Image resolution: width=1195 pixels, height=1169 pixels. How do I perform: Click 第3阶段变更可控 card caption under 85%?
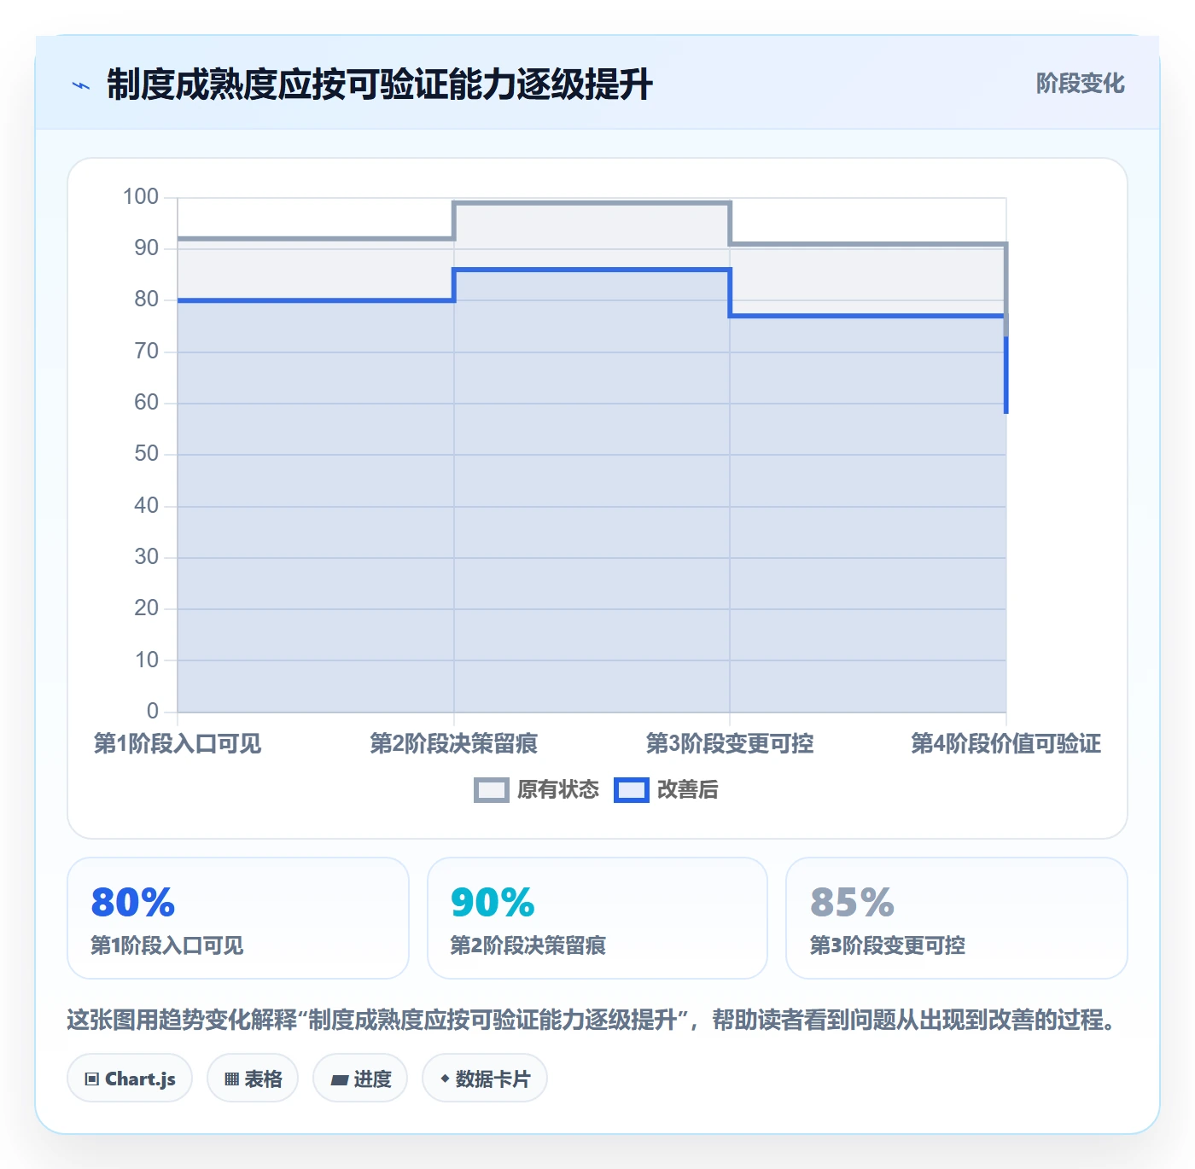tap(887, 945)
